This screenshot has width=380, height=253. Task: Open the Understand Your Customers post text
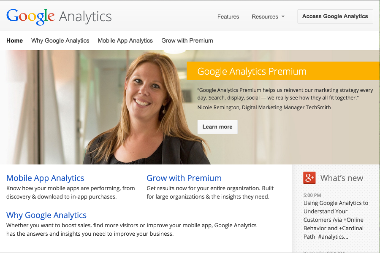point(336,220)
